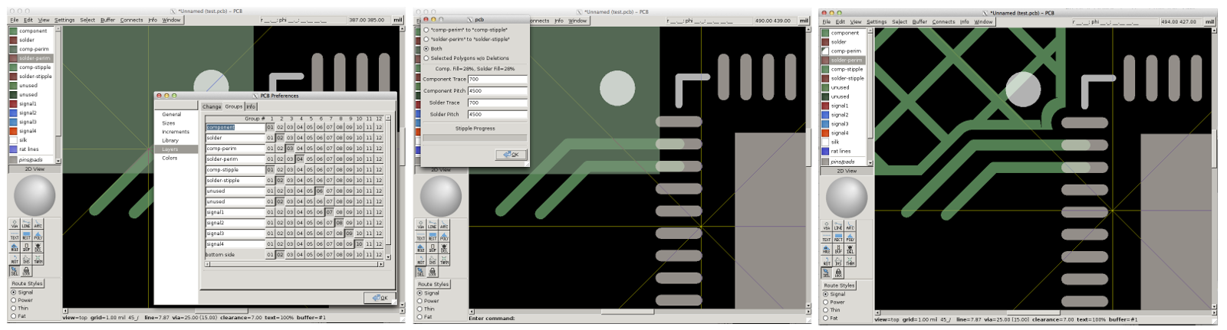Viewport: 1227px width, 330px height.
Task: Select the SEL arrow tool in the left window
Action: (x=15, y=271)
